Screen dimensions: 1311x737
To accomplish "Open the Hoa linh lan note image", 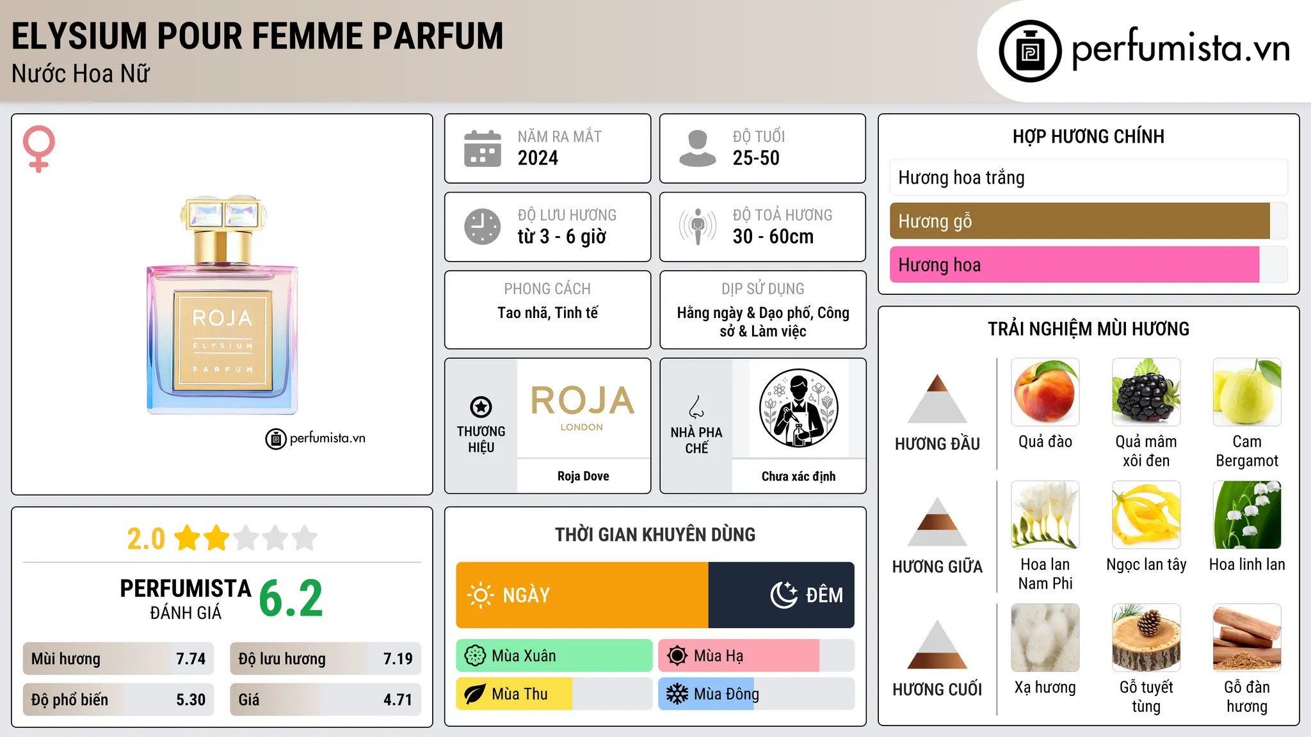I will [1247, 515].
